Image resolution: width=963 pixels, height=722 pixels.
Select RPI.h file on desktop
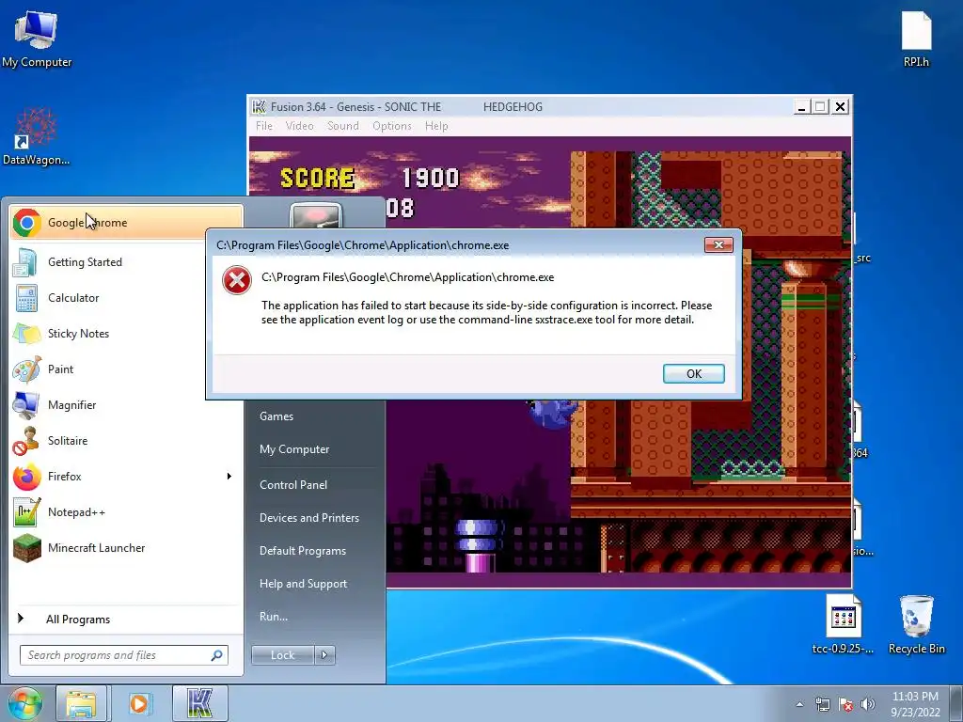tap(916, 39)
